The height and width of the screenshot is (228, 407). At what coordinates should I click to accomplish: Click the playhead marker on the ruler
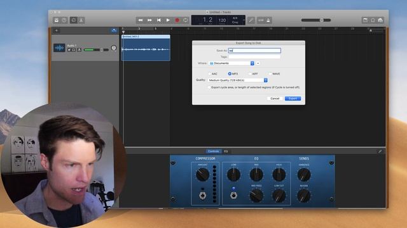(x=123, y=32)
